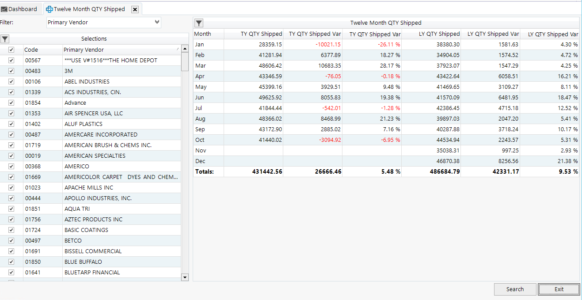The image size is (582, 300).
Task: Toggle the select-all checkbox in the Selections header
Action: click(x=11, y=49)
